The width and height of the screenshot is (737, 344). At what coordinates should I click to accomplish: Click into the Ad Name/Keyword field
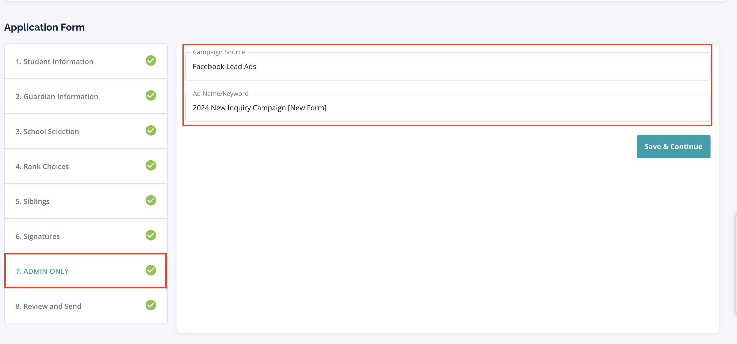tap(447, 108)
